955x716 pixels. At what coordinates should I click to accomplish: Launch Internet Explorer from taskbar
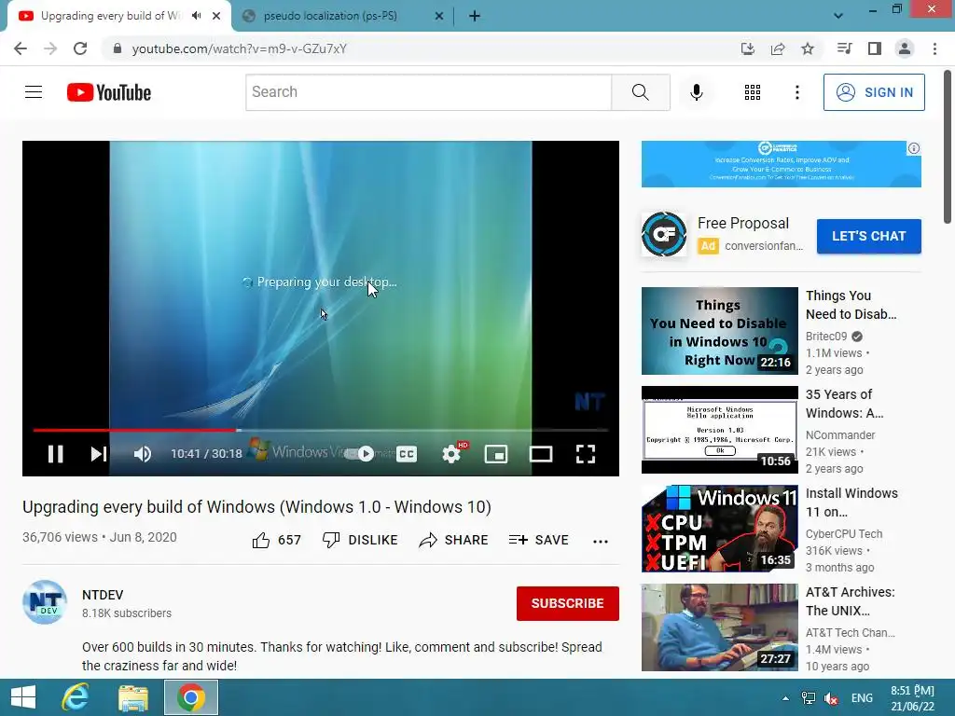click(x=76, y=697)
